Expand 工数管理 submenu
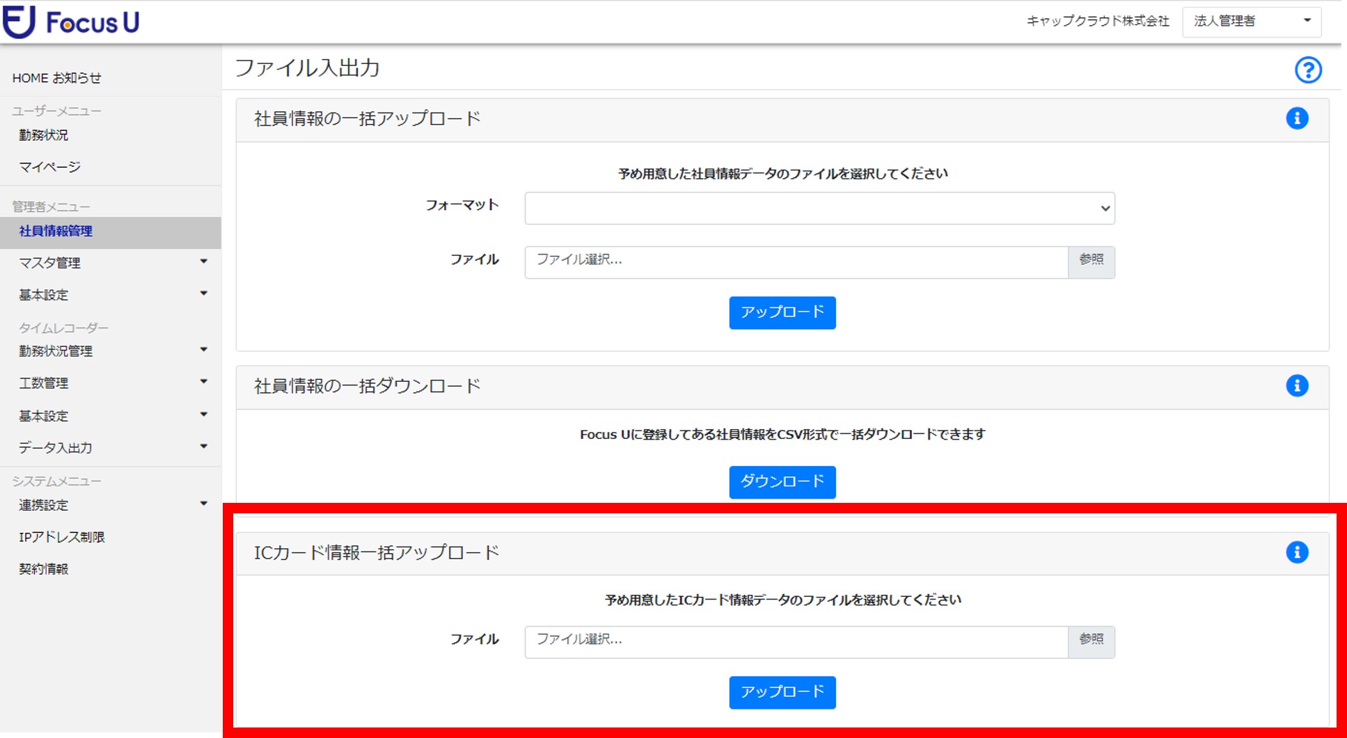This screenshot has height=738, width=1347. point(203,382)
